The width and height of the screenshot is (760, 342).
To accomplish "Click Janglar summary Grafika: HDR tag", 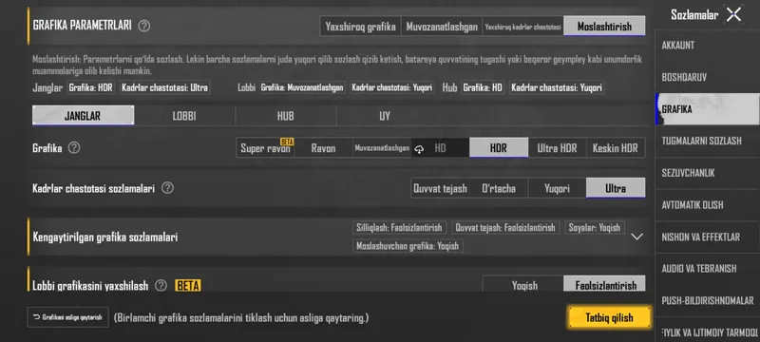I will pyautogui.click(x=91, y=87).
